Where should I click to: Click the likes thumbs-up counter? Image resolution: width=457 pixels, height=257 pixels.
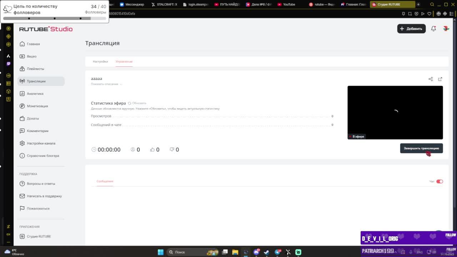click(155, 150)
